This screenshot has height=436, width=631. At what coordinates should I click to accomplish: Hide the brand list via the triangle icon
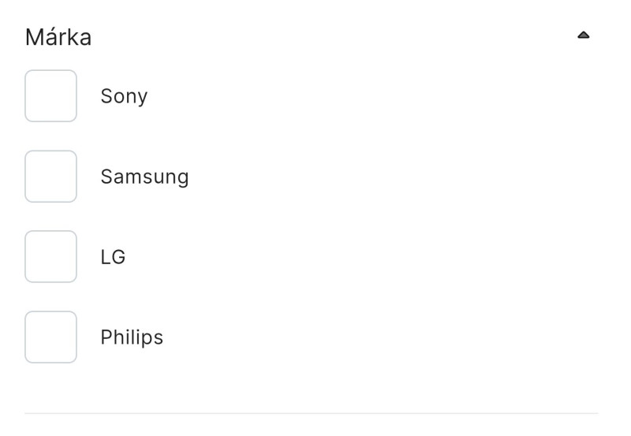point(583,35)
